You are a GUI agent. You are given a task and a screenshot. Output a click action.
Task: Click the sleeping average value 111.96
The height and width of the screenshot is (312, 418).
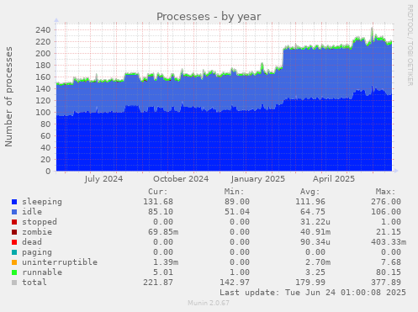[x=310, y=202]
